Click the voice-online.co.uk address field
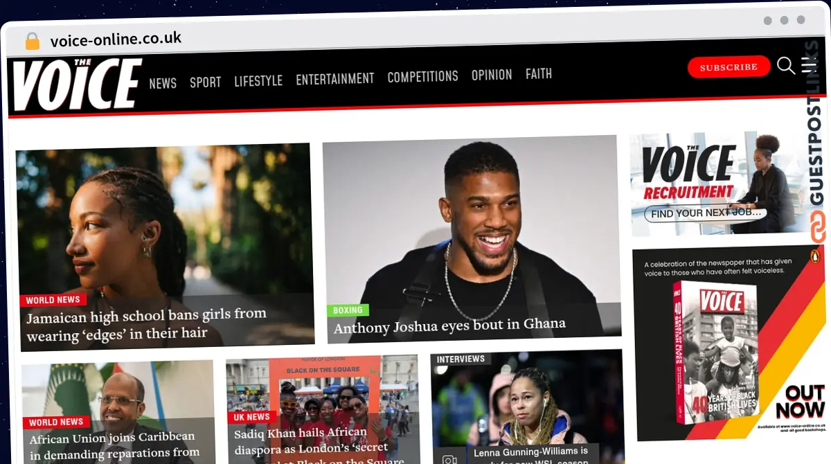 (x=116, y=39)
